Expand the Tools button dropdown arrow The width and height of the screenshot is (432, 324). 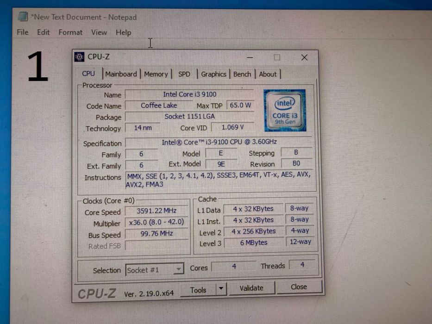coord(221,289)
